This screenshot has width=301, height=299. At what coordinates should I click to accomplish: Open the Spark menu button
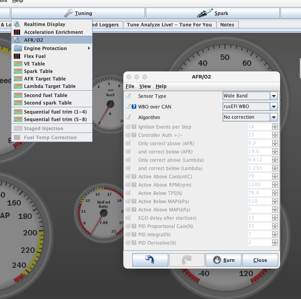click(213, 13)
